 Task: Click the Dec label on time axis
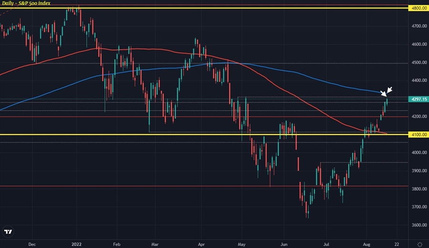click(x=32, y=244)
